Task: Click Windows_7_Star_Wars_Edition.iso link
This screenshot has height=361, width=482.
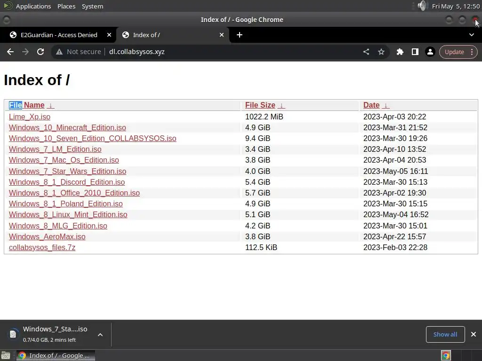Action: [x=68, y=171]
